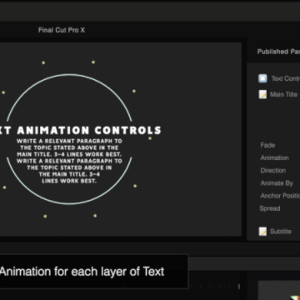Open the Published Parameters panel header
300x300 pixels.
click(278, 52)
